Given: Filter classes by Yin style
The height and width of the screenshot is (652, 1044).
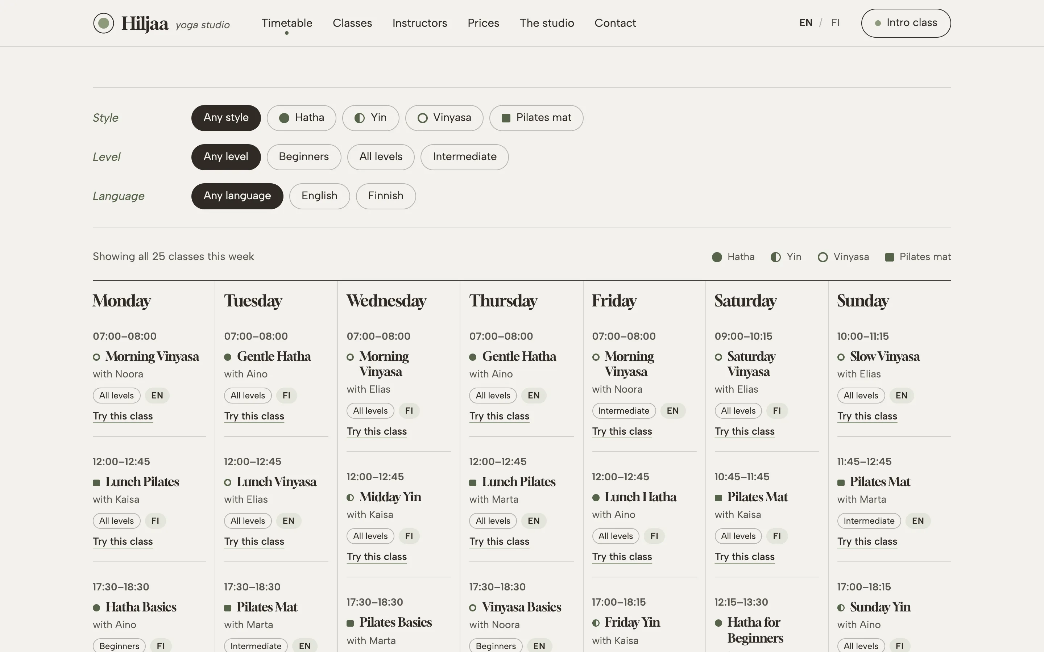Looking at the screenshot, I should click(370, 118).
